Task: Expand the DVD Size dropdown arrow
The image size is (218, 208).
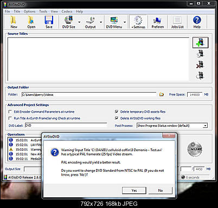Action: click(79, 22)
